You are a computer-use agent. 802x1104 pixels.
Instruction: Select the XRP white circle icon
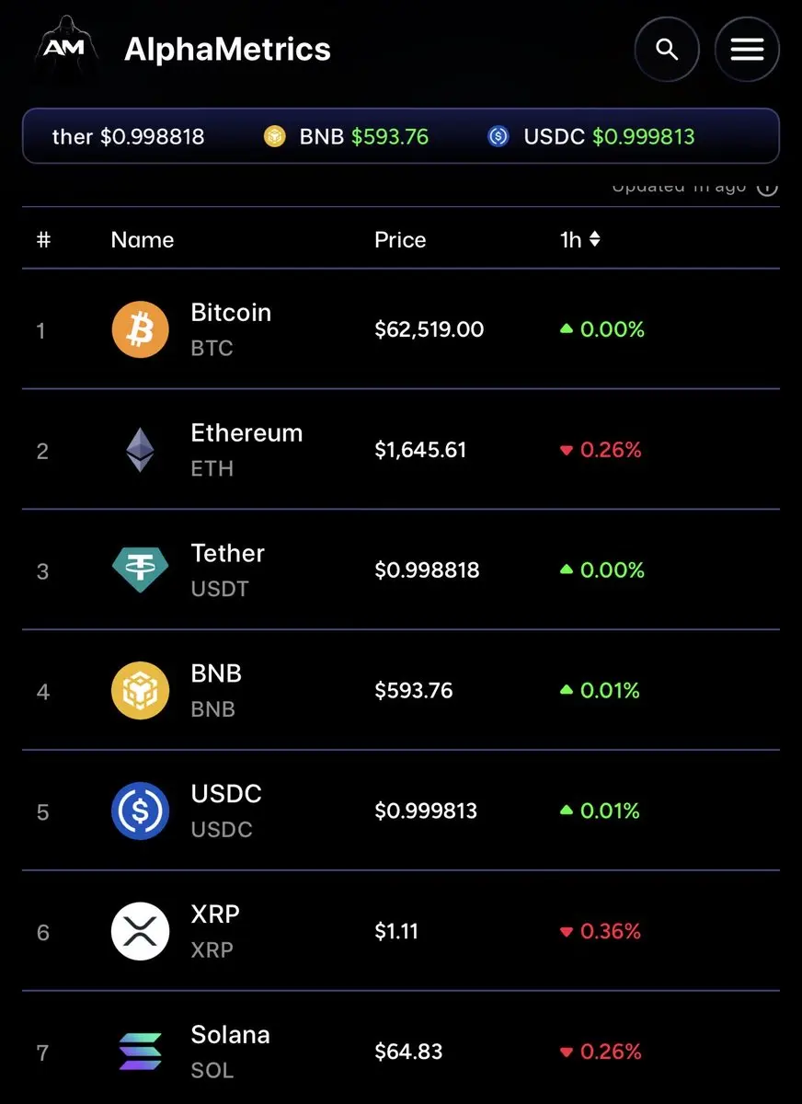(141, 931)
